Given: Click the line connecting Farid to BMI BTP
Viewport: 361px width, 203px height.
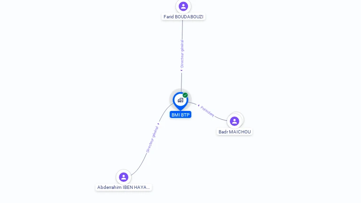Looking at the screenshot, I should point(182,30).
